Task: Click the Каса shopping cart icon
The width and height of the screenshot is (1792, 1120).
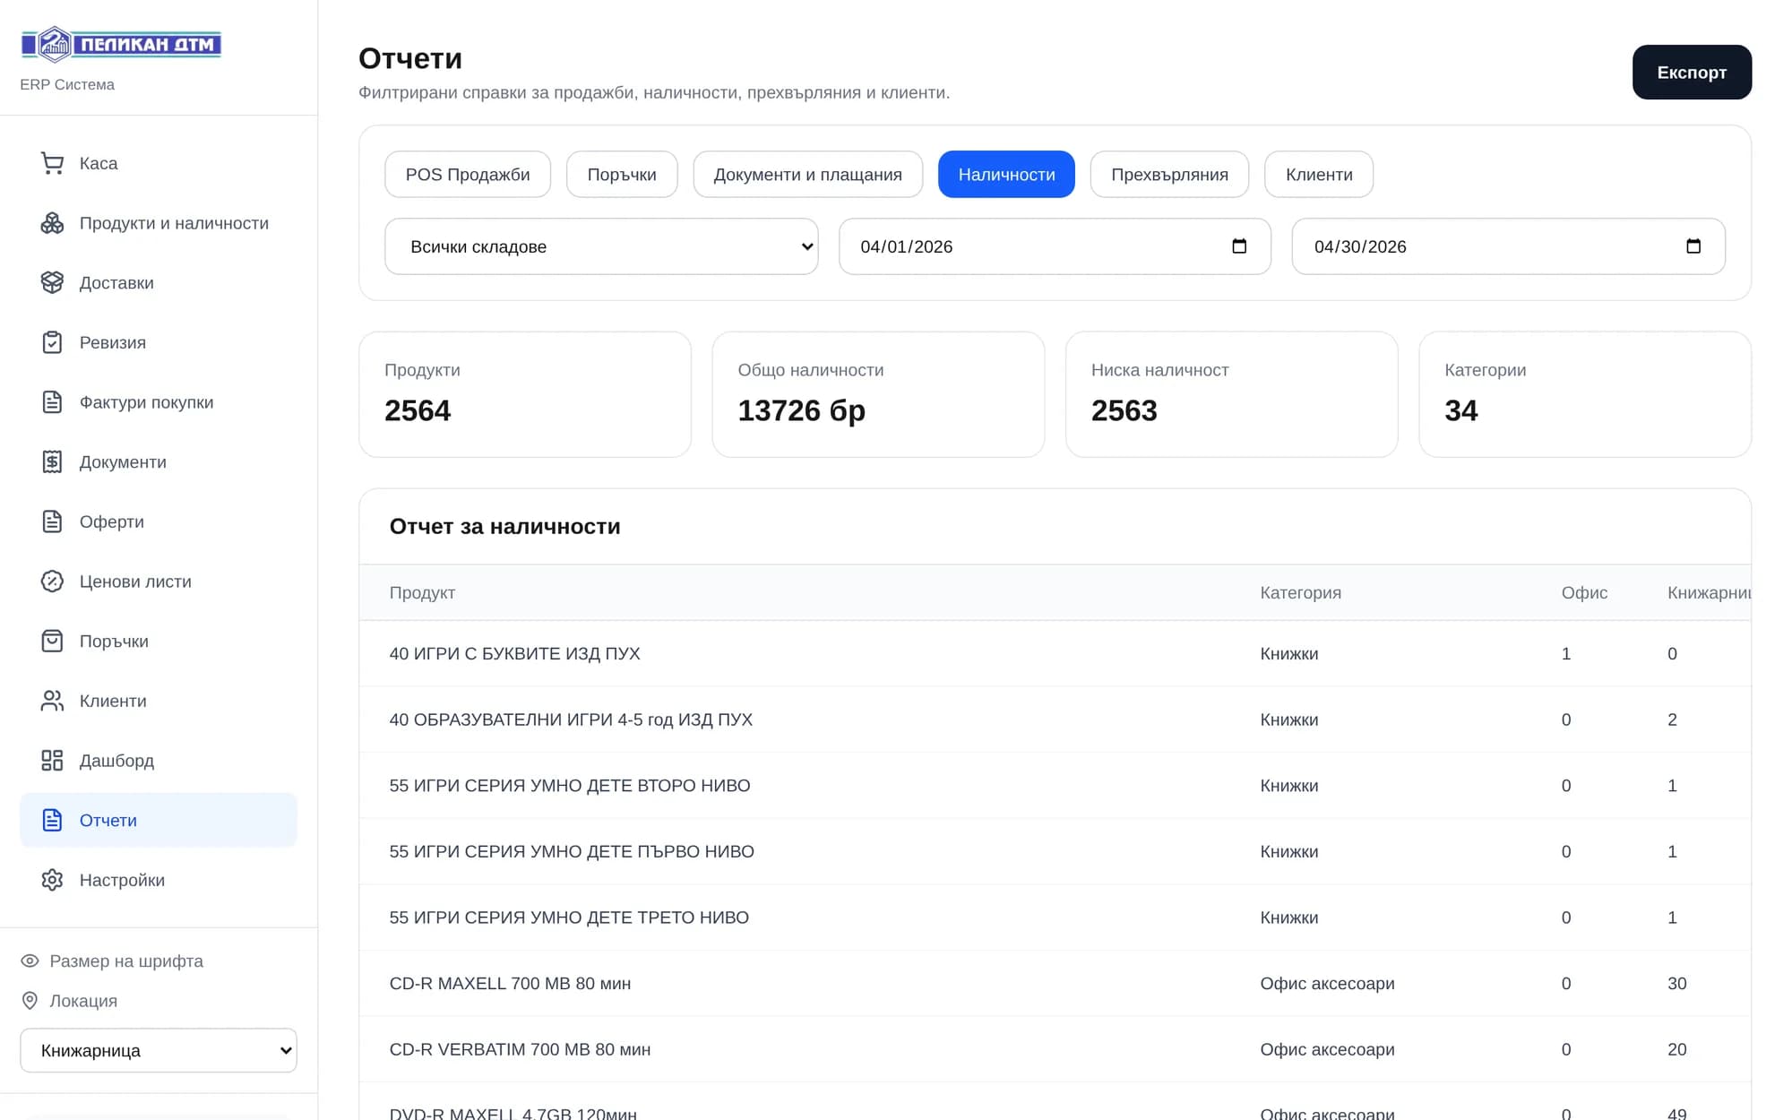Action: click(x=52, y=163)
